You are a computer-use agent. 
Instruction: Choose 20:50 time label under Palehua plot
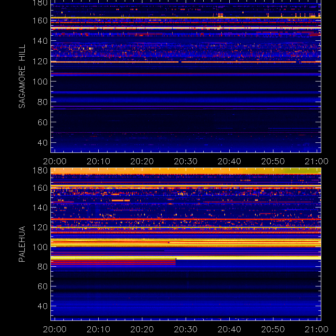[273, 329]
